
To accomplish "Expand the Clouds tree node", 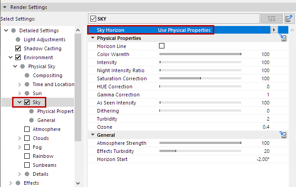I will (19, 138).
